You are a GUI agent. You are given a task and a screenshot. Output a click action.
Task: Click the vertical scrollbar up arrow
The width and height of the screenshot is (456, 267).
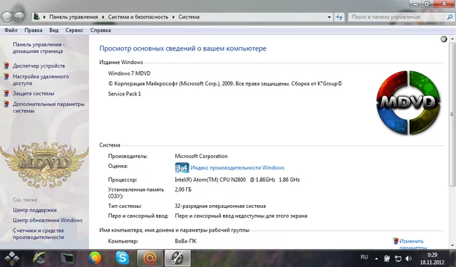click(x=452, y=39)
